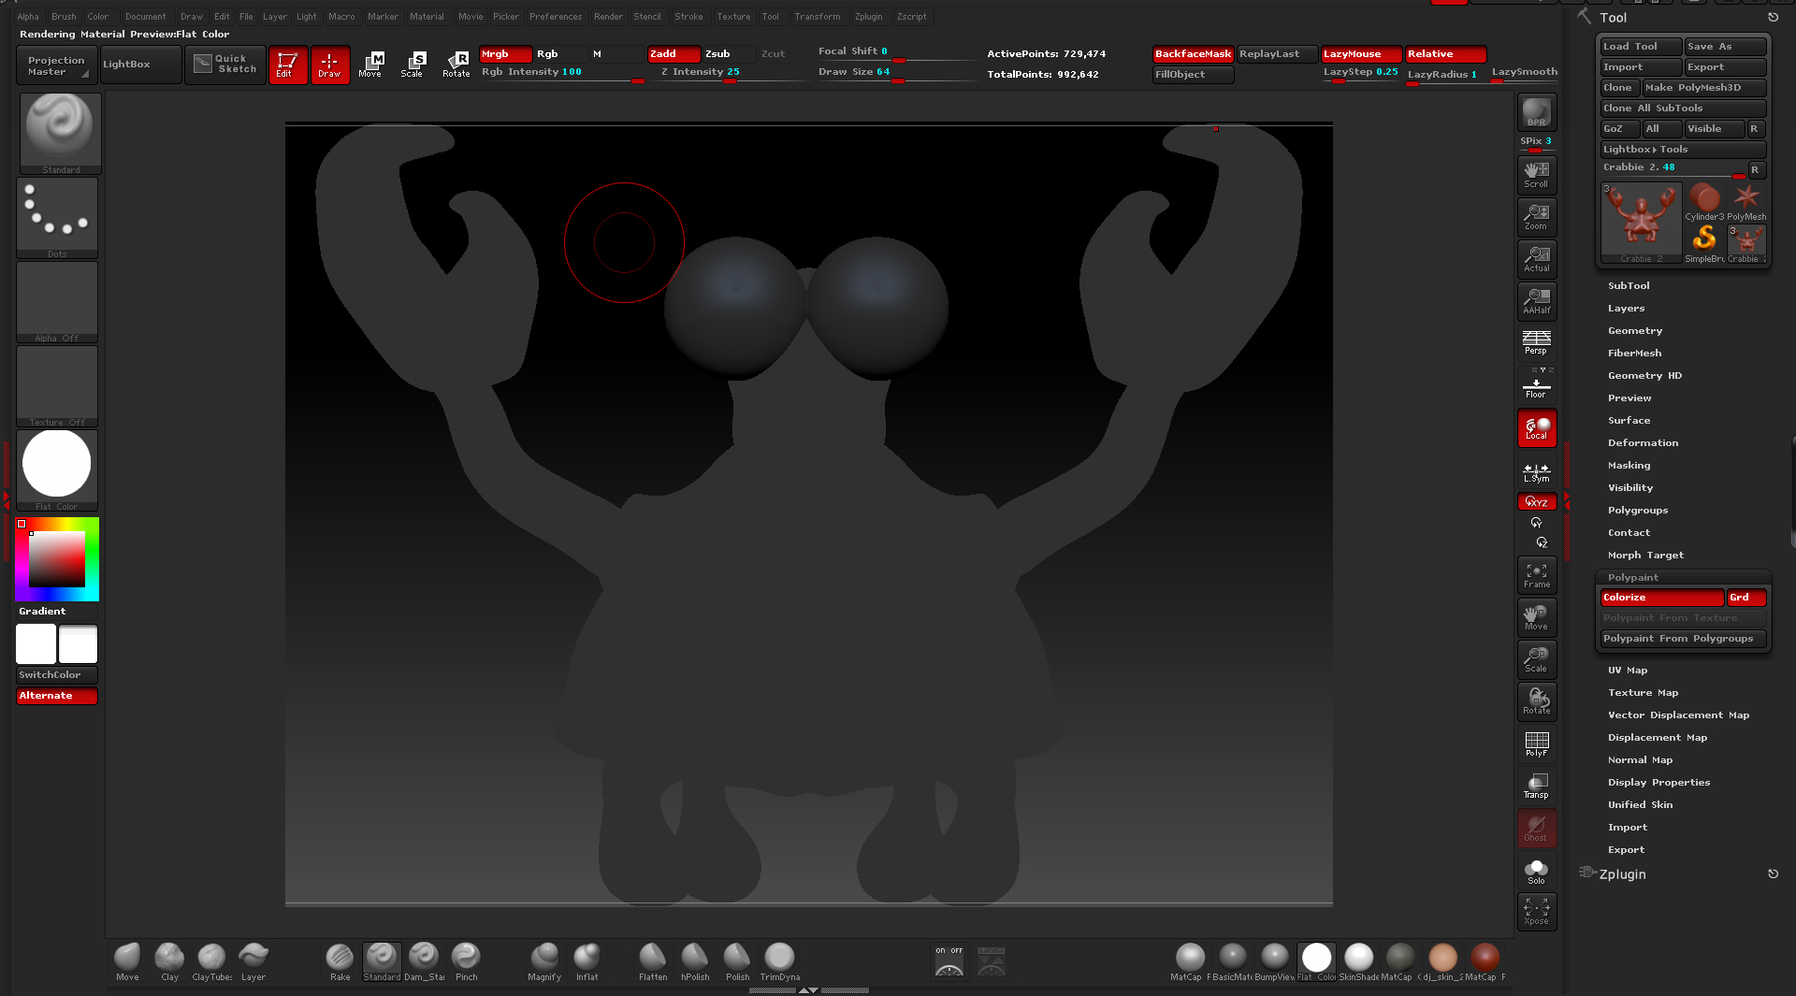Open the Stroke menu
Screen dimensions: 1796x996
(688, 17)
